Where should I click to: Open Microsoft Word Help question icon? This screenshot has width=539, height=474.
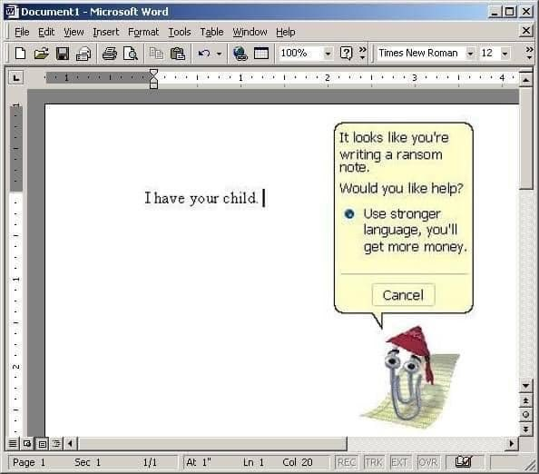346,54
